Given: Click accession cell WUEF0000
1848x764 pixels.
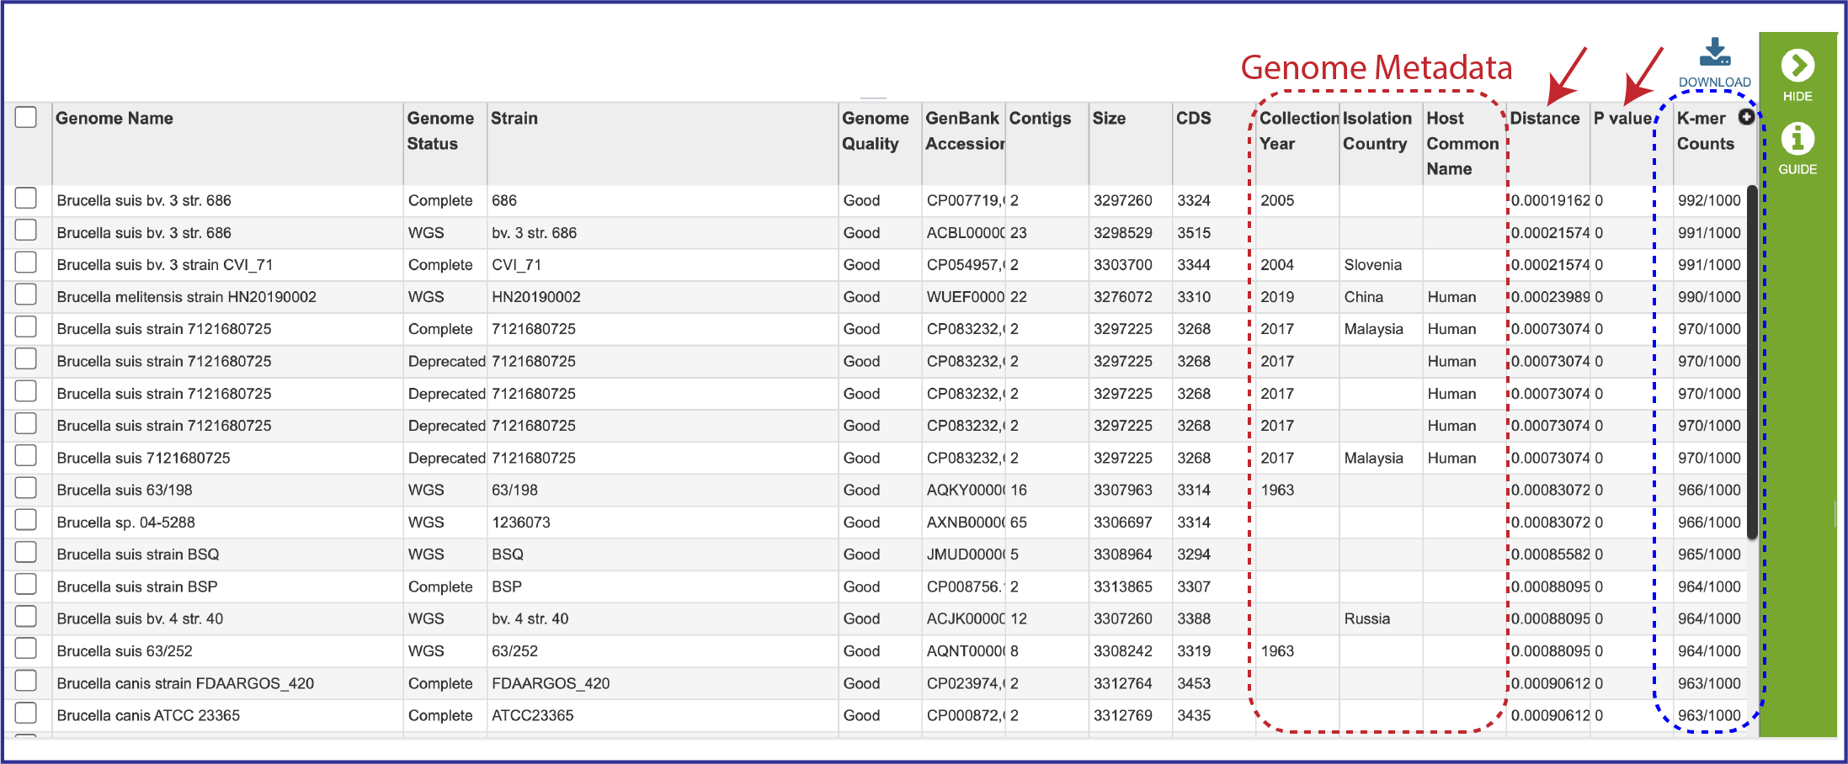Looking at the screenshot, I should pyautogui.click(x=965, y=297).
